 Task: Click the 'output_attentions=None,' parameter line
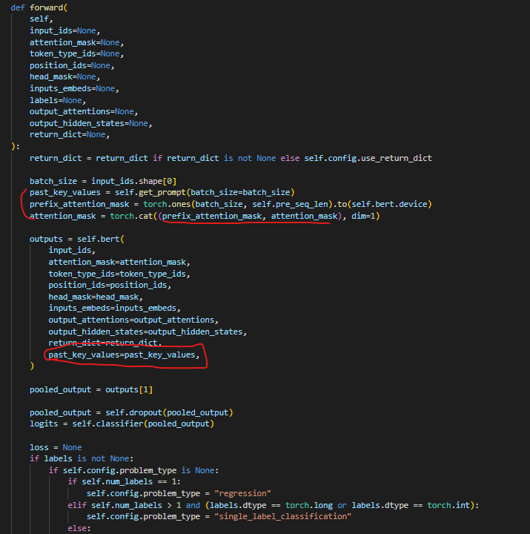pyautogui.click(x=84, y=112)
